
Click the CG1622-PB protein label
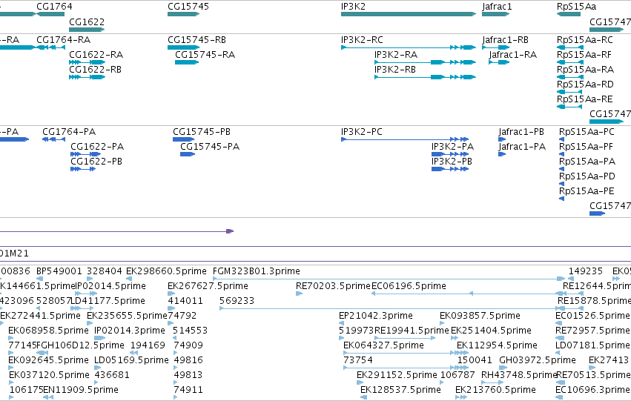click(x=96, y=162)
